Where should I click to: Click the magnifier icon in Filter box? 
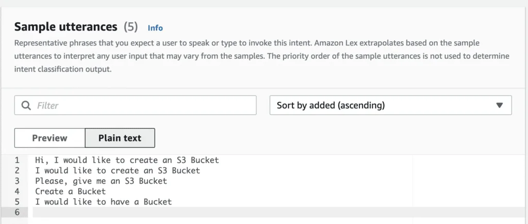click(26, 105)
